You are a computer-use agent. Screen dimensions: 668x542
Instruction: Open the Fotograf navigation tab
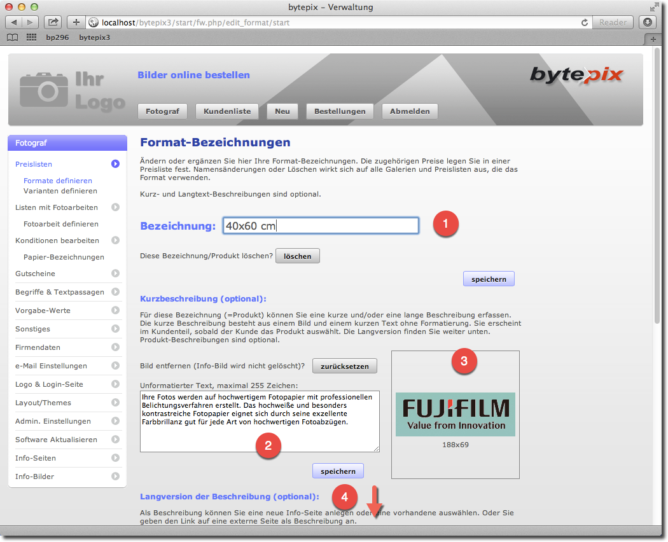pyautogui.click(x=162, y=111)
